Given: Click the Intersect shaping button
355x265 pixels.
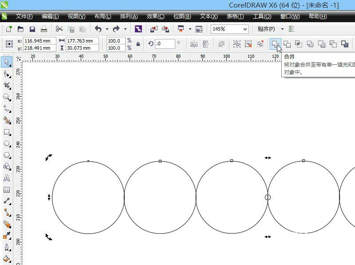Looking at the screenshot, I should coord(298,44).
